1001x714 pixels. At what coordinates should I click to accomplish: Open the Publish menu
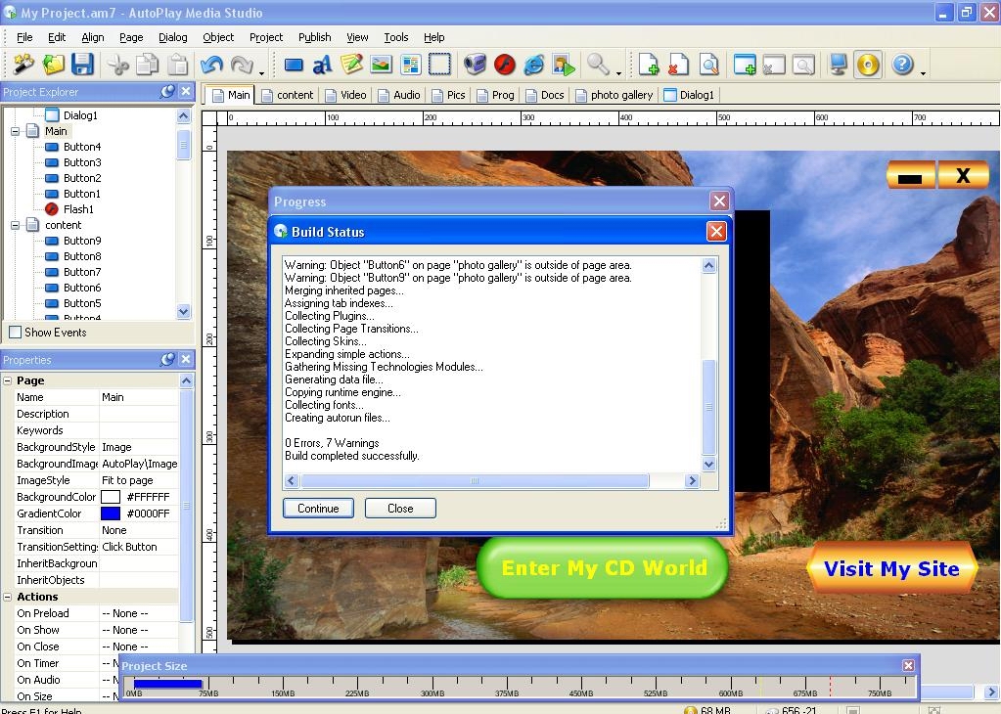click(x=314, y=37)
